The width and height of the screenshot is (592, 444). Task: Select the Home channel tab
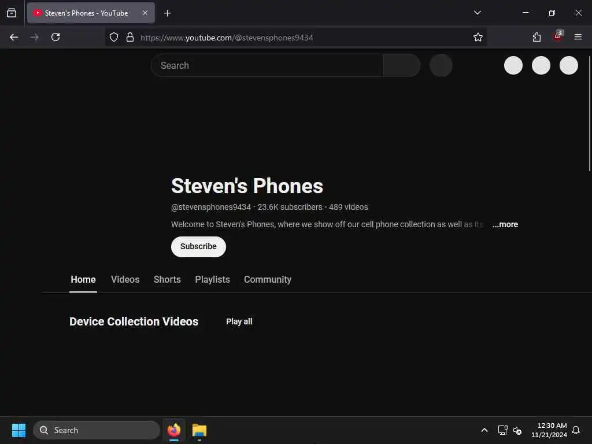pos(83,280)
